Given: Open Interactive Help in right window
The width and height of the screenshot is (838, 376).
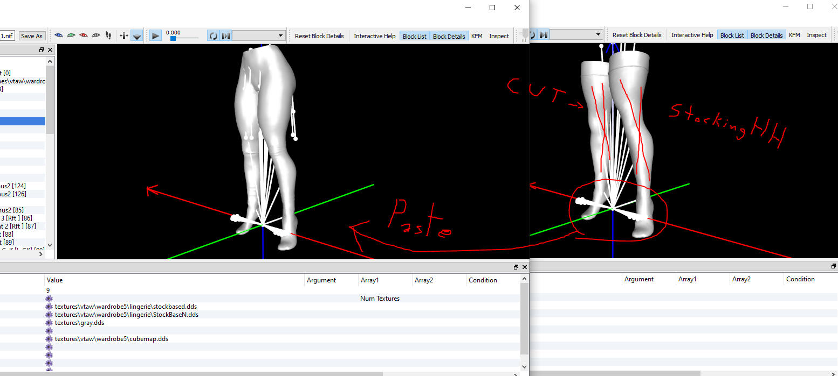Looking at the screenshot, I should (x=692, y=35).
